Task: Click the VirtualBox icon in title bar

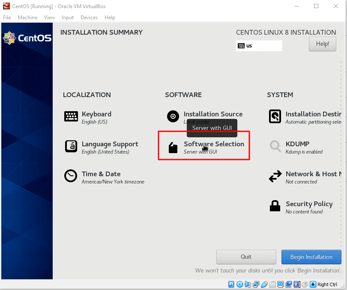Action: click(6, 6)
